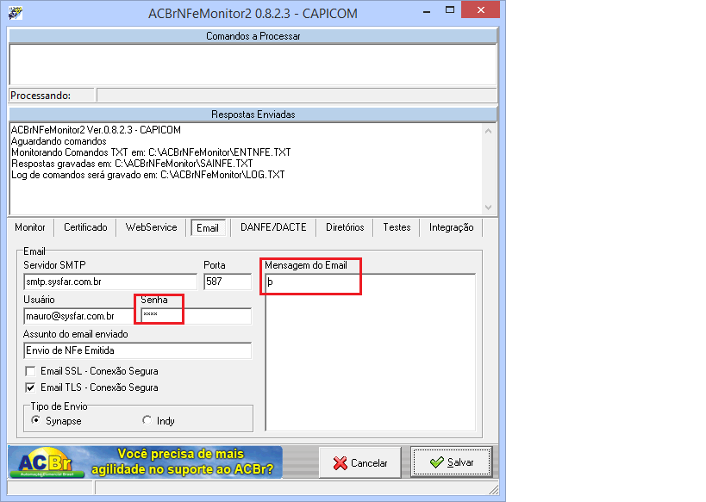Click the Senha password field
The image size is (706, 502).
click(196, 316)
